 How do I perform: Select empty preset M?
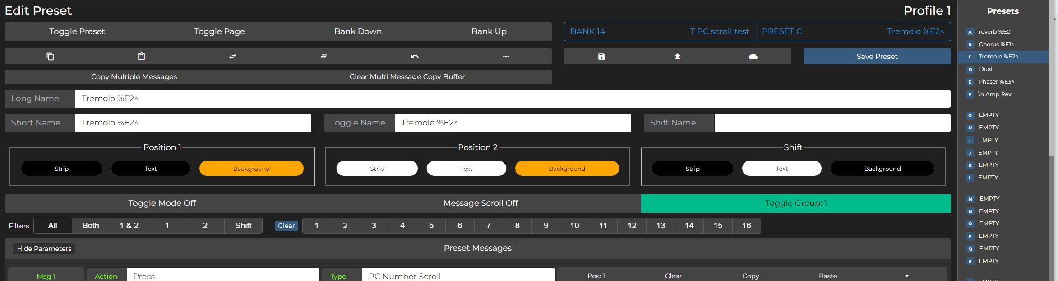coord(1003,199)
